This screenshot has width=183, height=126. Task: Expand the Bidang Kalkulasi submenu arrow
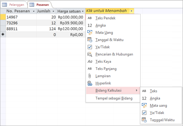(137, 90)
